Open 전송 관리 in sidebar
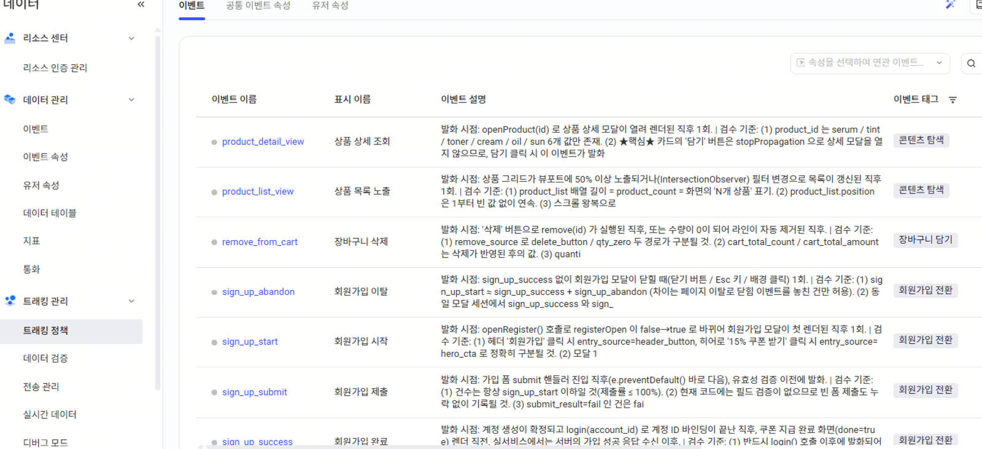 click(x=41, y=386)
